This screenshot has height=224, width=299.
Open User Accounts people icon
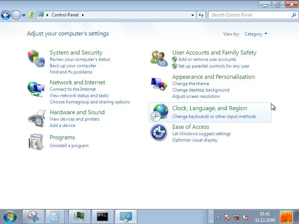click(159, 59)
